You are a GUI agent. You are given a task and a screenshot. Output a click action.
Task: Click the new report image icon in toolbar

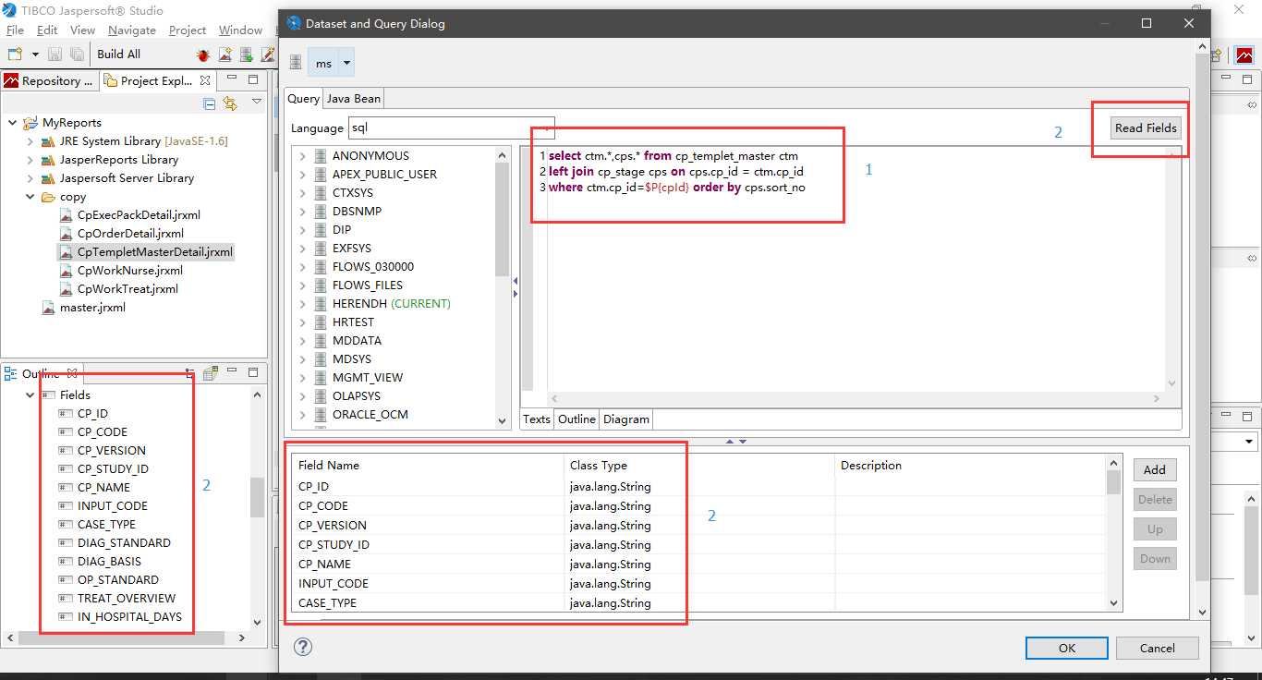tap(224, 55)
